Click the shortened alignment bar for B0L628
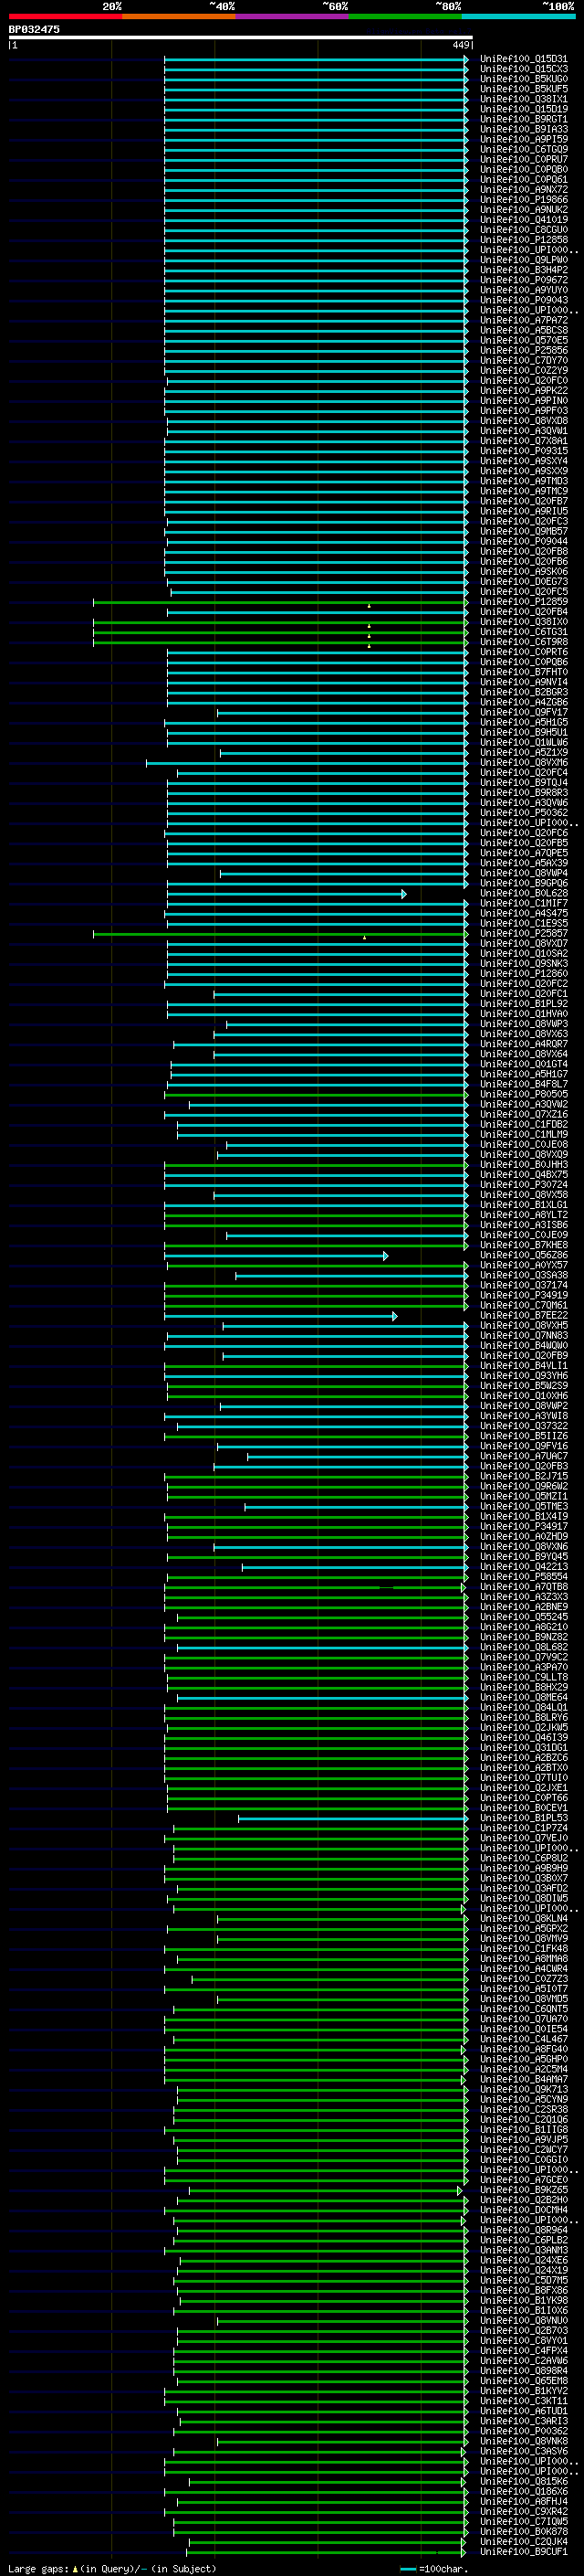 click(287, 894)
